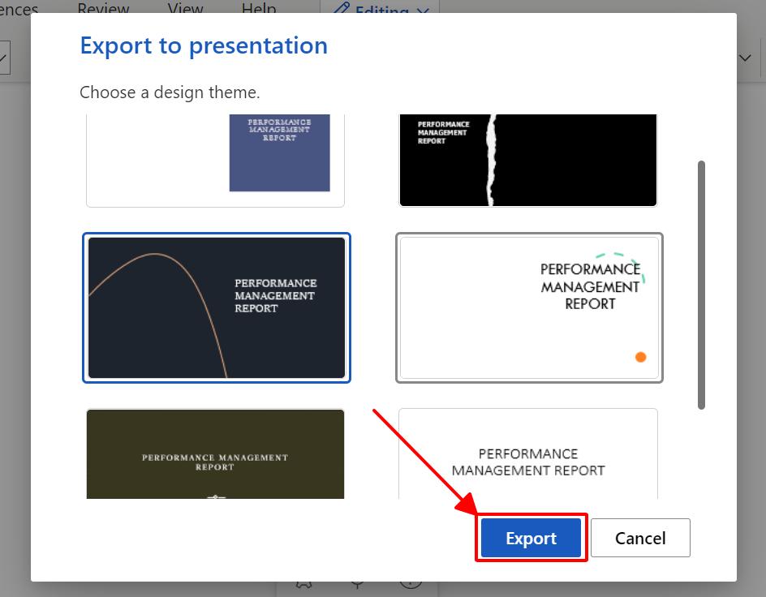The width and height of the screenshot is (766, 597).
Task: Select the black torn-paper theme
Action: pyautogui.click(x=527, y=159)
